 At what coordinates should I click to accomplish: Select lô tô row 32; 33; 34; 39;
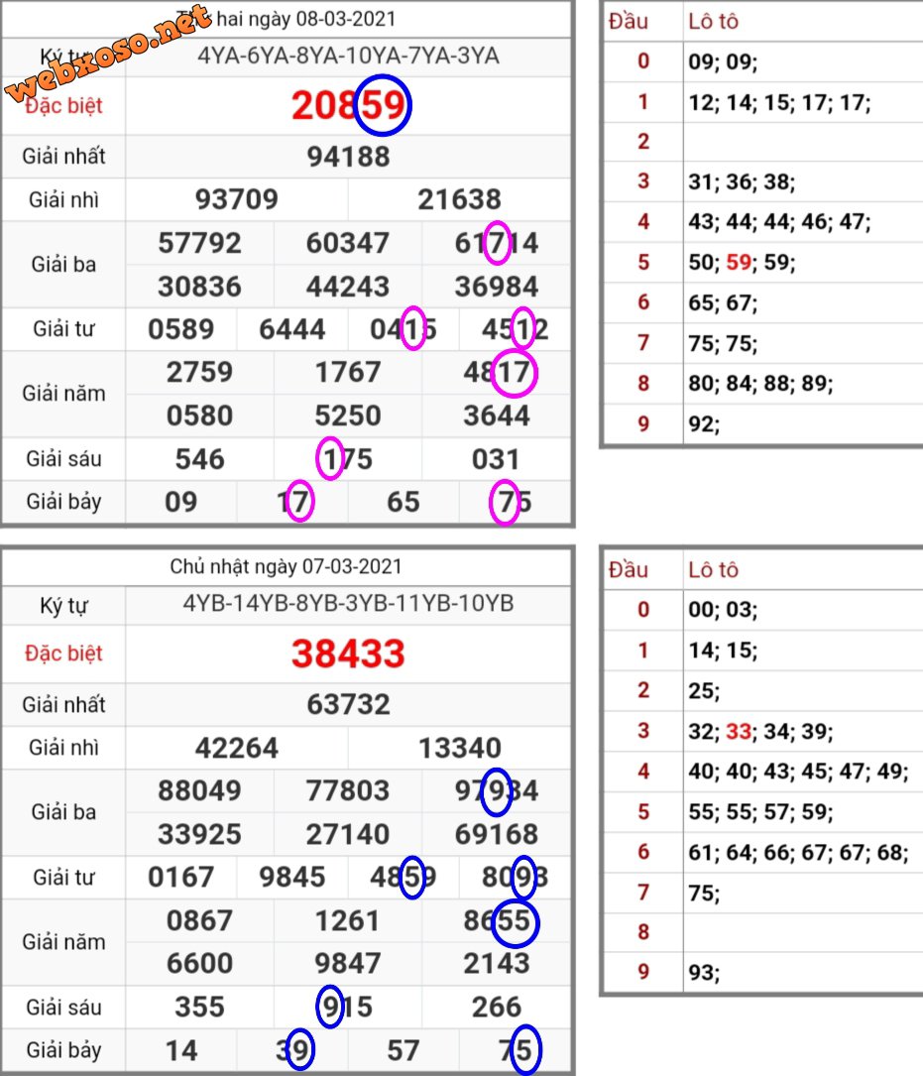[761, 732]
